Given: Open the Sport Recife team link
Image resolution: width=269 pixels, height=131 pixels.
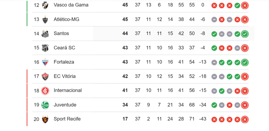Looking at the screenshot, I should (67, 119).
